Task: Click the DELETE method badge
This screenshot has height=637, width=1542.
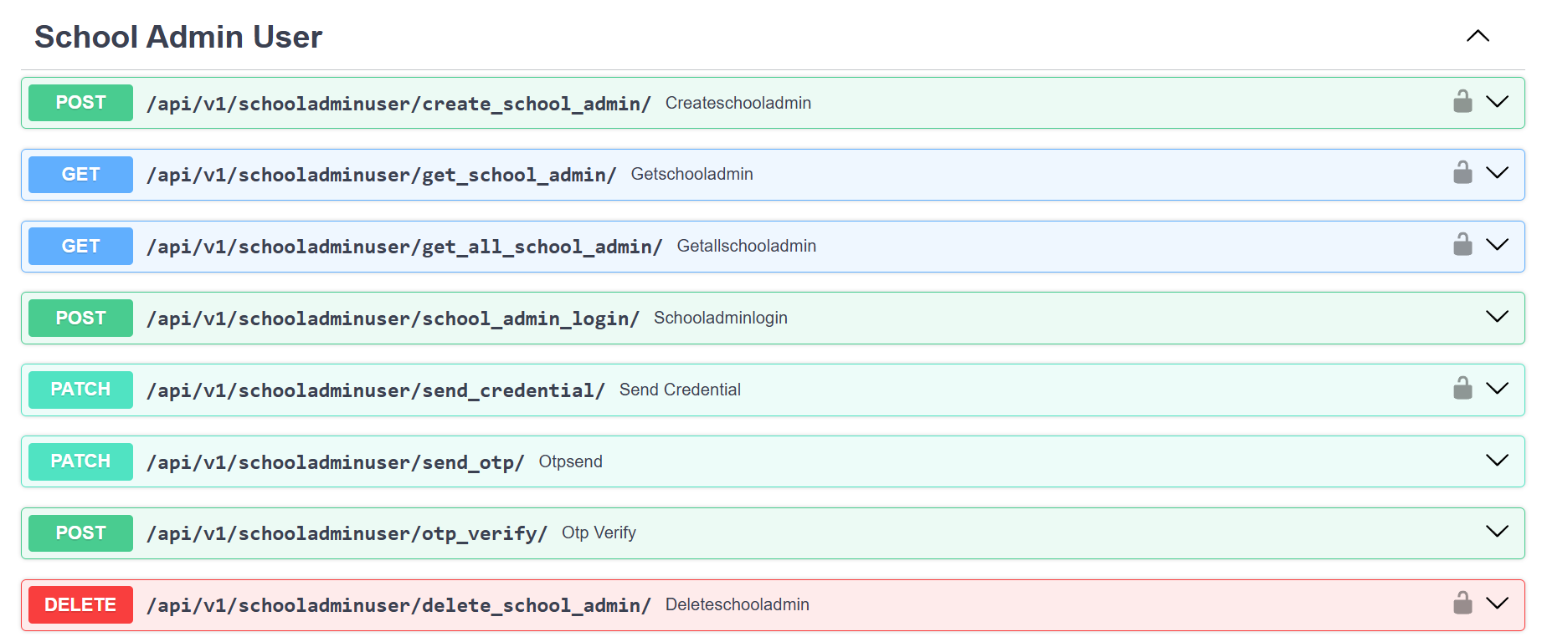Action: click(x=80, y=605)
